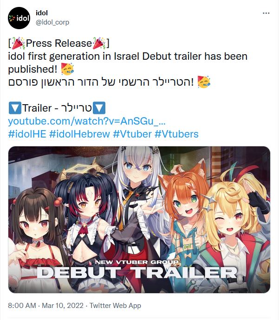
Task: Click the DEBUT TRAILER caption on image
Action: 137,272
